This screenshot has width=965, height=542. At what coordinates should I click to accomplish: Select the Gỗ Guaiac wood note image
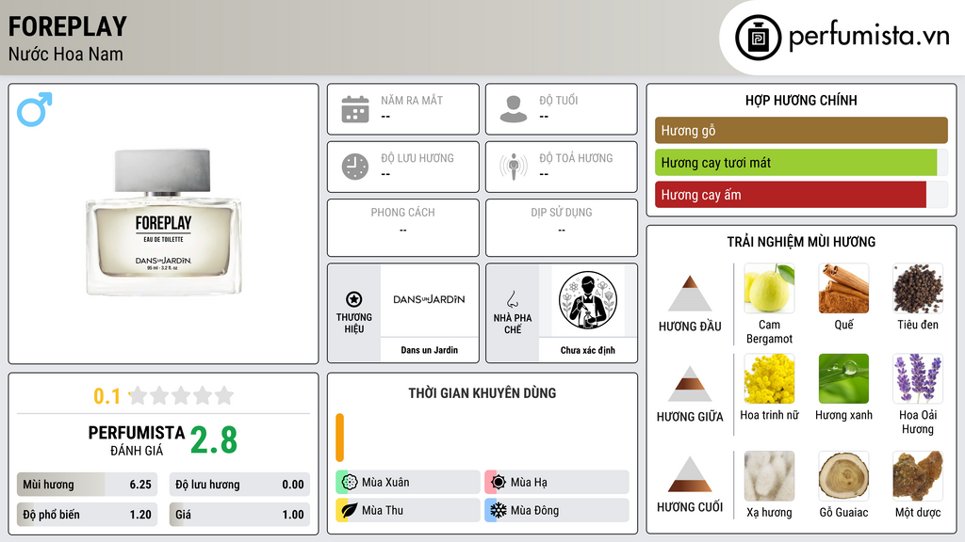point(843,476)
